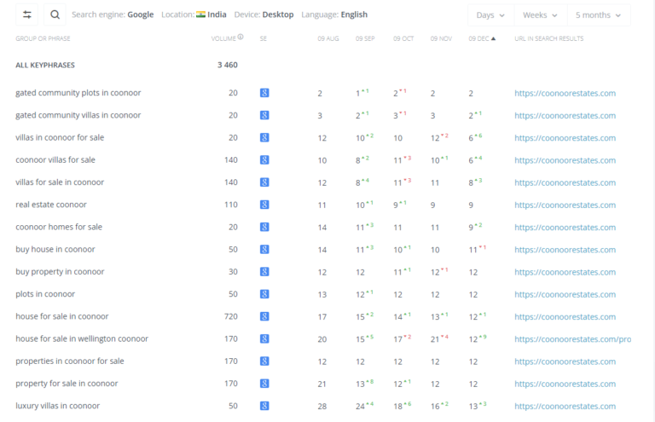Viewport: 655px width, 422px height.
Task: Click Google icon for gated community plots row
Action: pos(264,93)
